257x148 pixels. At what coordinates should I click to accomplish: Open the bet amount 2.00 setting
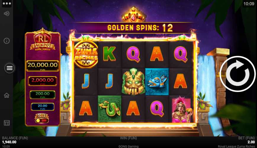[x=251, y=142]
